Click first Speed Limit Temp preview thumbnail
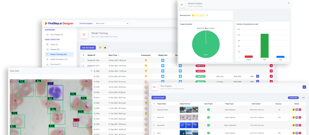This screenshot has width=309, height=135. click(183, 110)
